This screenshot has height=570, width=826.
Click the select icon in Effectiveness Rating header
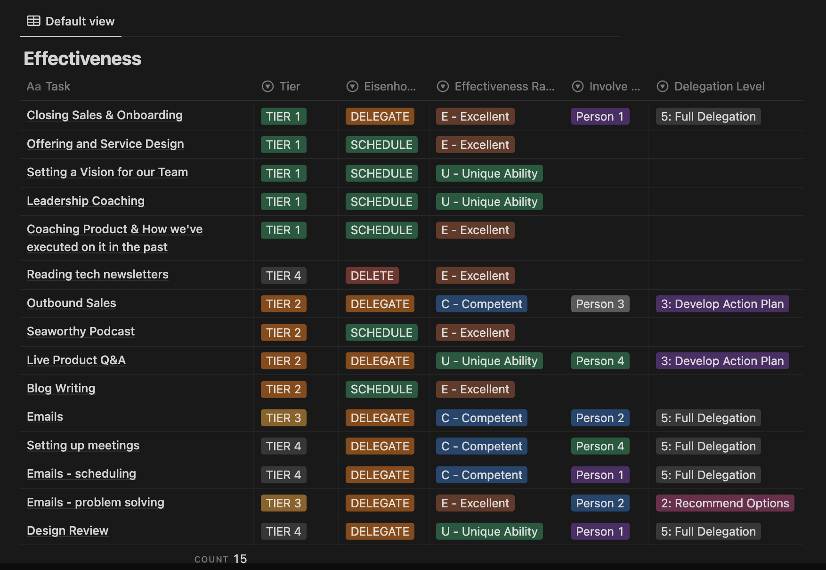[x=443, y=87]
